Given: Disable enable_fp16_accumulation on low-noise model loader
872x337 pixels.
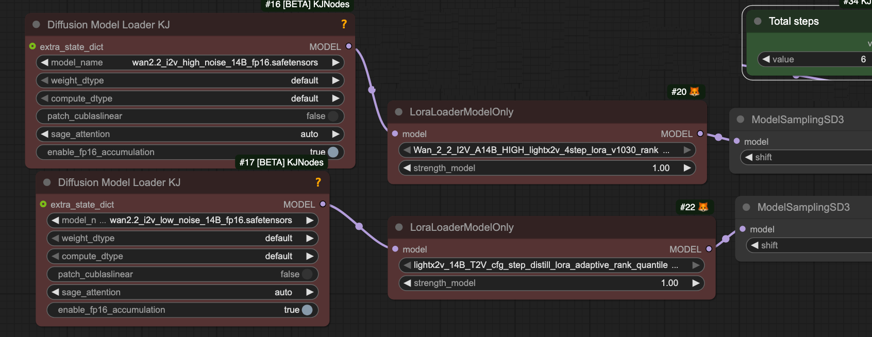Looking at the screenshot, I should coord(307,310).
